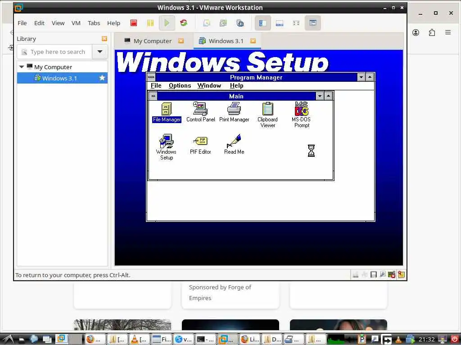
Task: Click the yellow Suspend virtual machine icon
Action: pyautogui.click(x=150, y=23)
